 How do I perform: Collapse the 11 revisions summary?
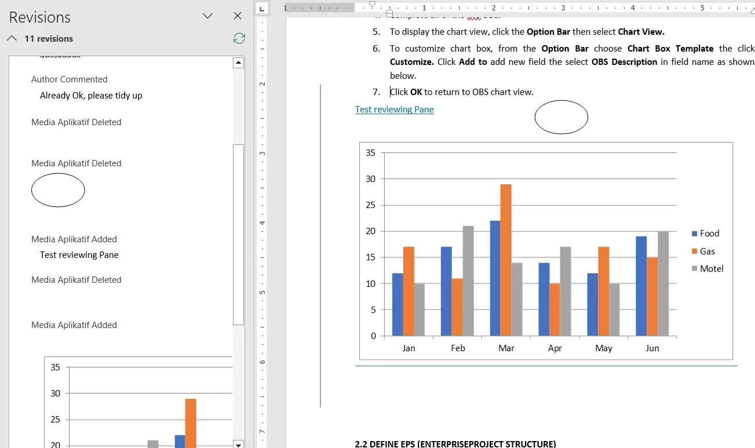[x=12, y=39]
